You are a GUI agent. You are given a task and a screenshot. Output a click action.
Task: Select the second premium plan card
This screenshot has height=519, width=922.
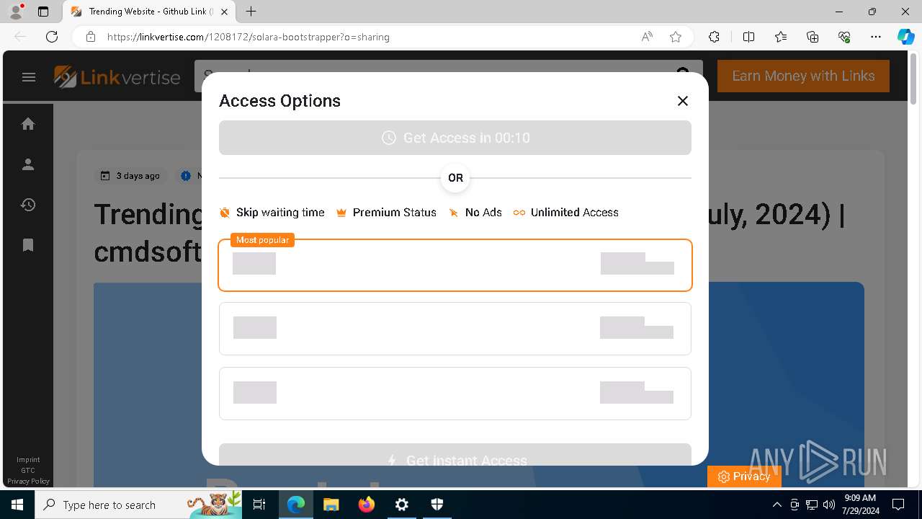455,329
